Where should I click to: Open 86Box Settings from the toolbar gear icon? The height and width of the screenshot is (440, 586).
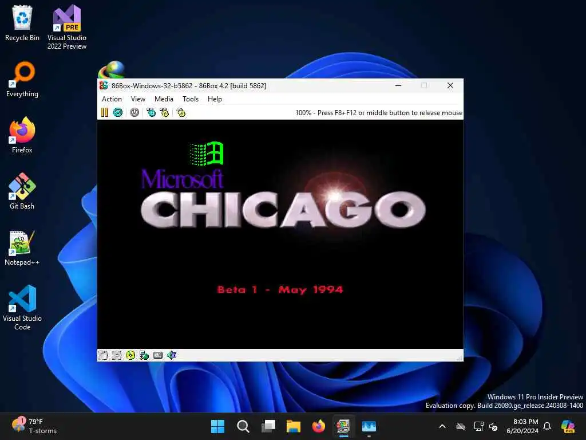click(x=181, y=112)
